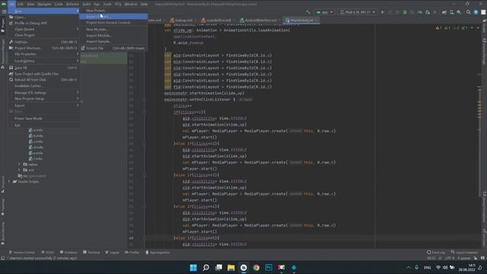The height and width of the screenshot is (274, 487).
Task: Show hidden system tray icons chevron
Action: [x=409, y=267]
